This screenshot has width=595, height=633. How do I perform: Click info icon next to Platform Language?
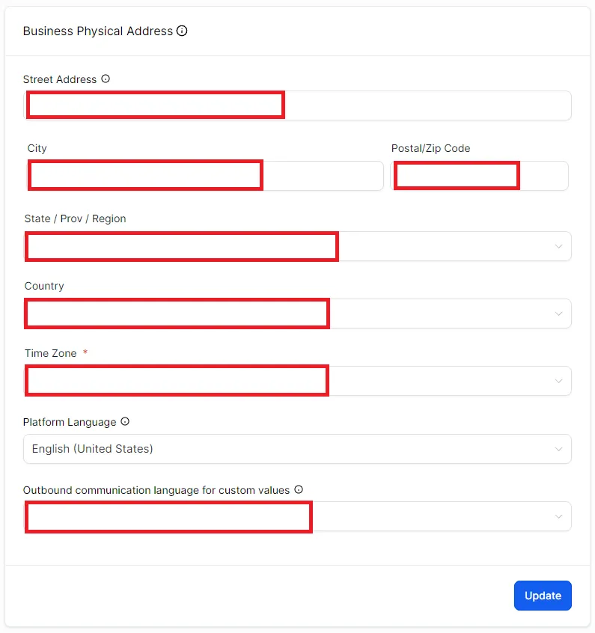125,421
